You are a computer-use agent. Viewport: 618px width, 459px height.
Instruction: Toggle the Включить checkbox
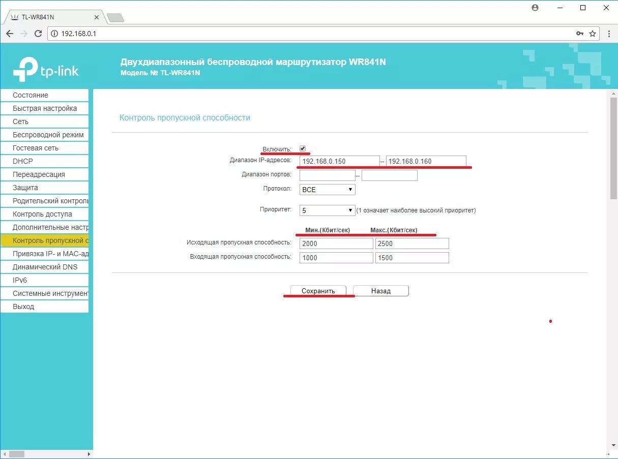pyautogui.click(x=303, y=148)
